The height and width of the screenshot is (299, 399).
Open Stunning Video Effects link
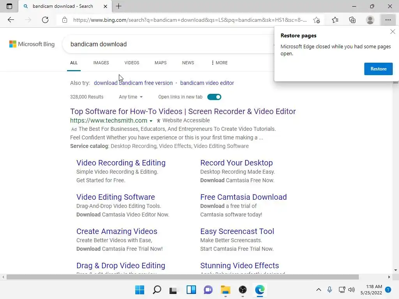point(240,266)
